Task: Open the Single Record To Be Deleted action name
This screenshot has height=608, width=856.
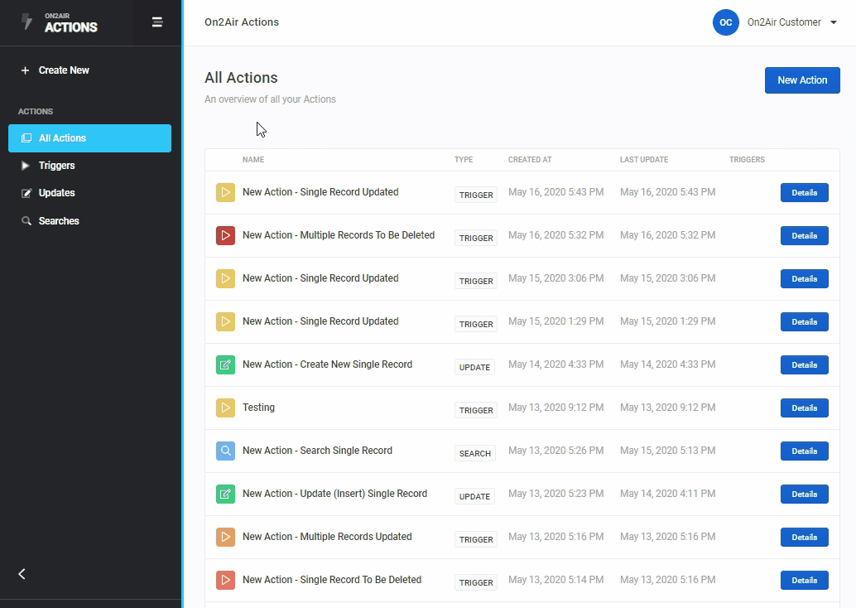Action: click(331, 580)
